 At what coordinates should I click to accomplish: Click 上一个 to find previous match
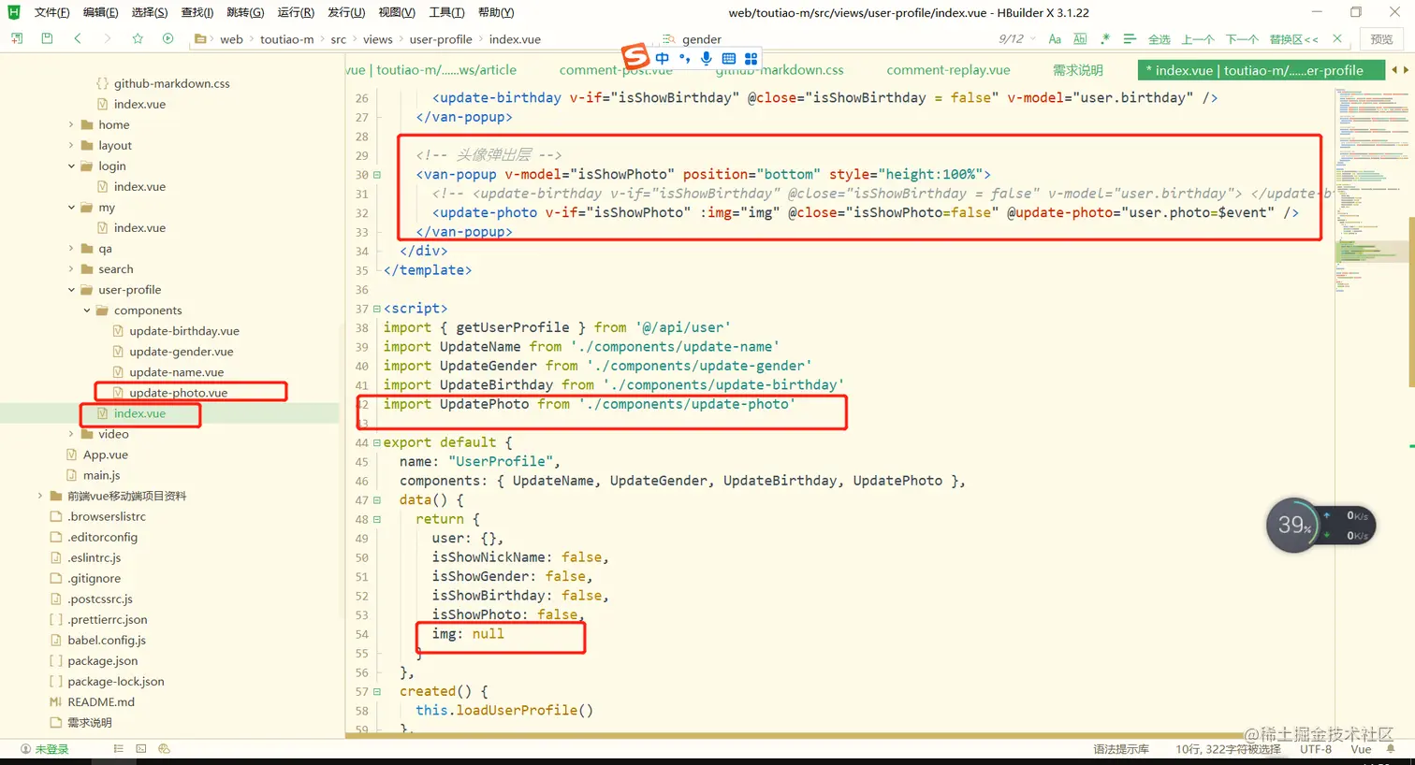[x=1198, y=39]
